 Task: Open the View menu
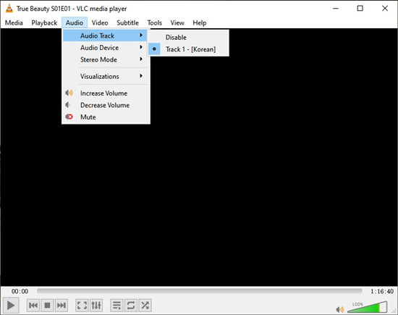(177, 22)
